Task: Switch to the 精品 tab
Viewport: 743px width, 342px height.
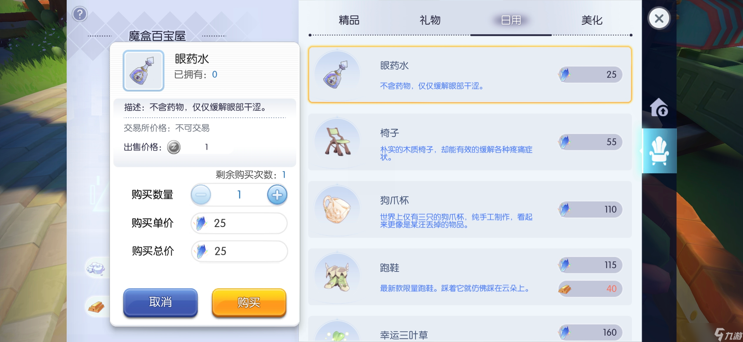Action: pyautogui.click(x=349, y=20)
